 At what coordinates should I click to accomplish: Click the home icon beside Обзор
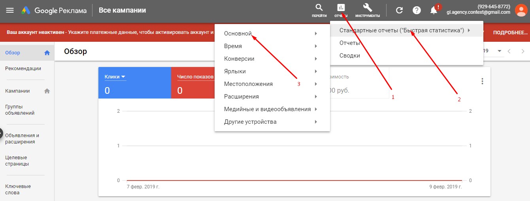coord(47,52)
